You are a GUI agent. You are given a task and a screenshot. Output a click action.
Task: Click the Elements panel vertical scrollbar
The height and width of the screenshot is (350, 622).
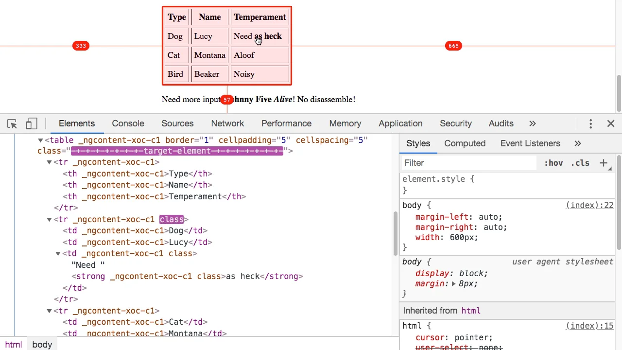click(x=396, y=233)
